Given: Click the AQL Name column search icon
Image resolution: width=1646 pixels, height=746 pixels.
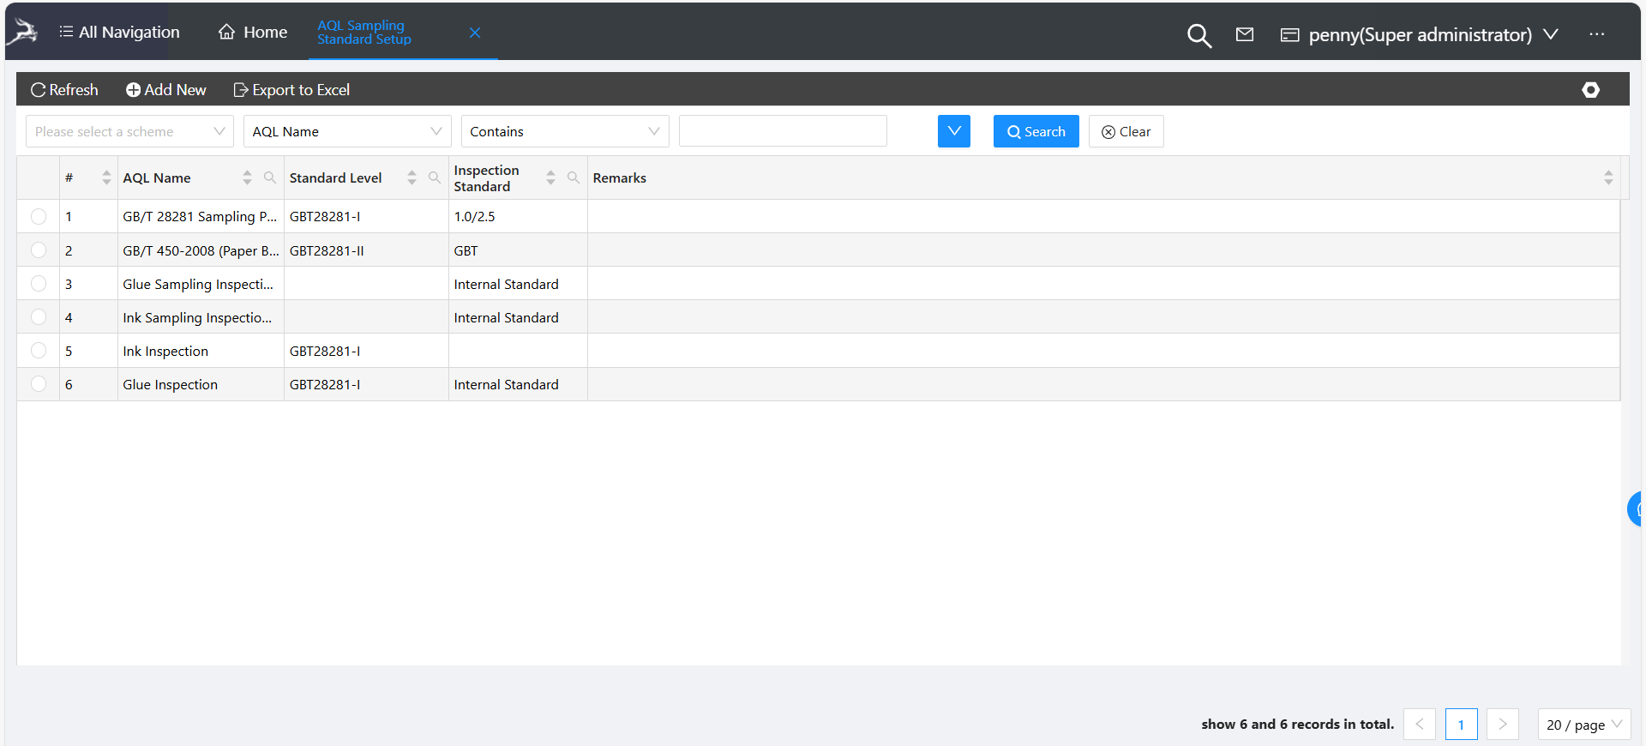Looking at the screenshot, I should (270, 177).
